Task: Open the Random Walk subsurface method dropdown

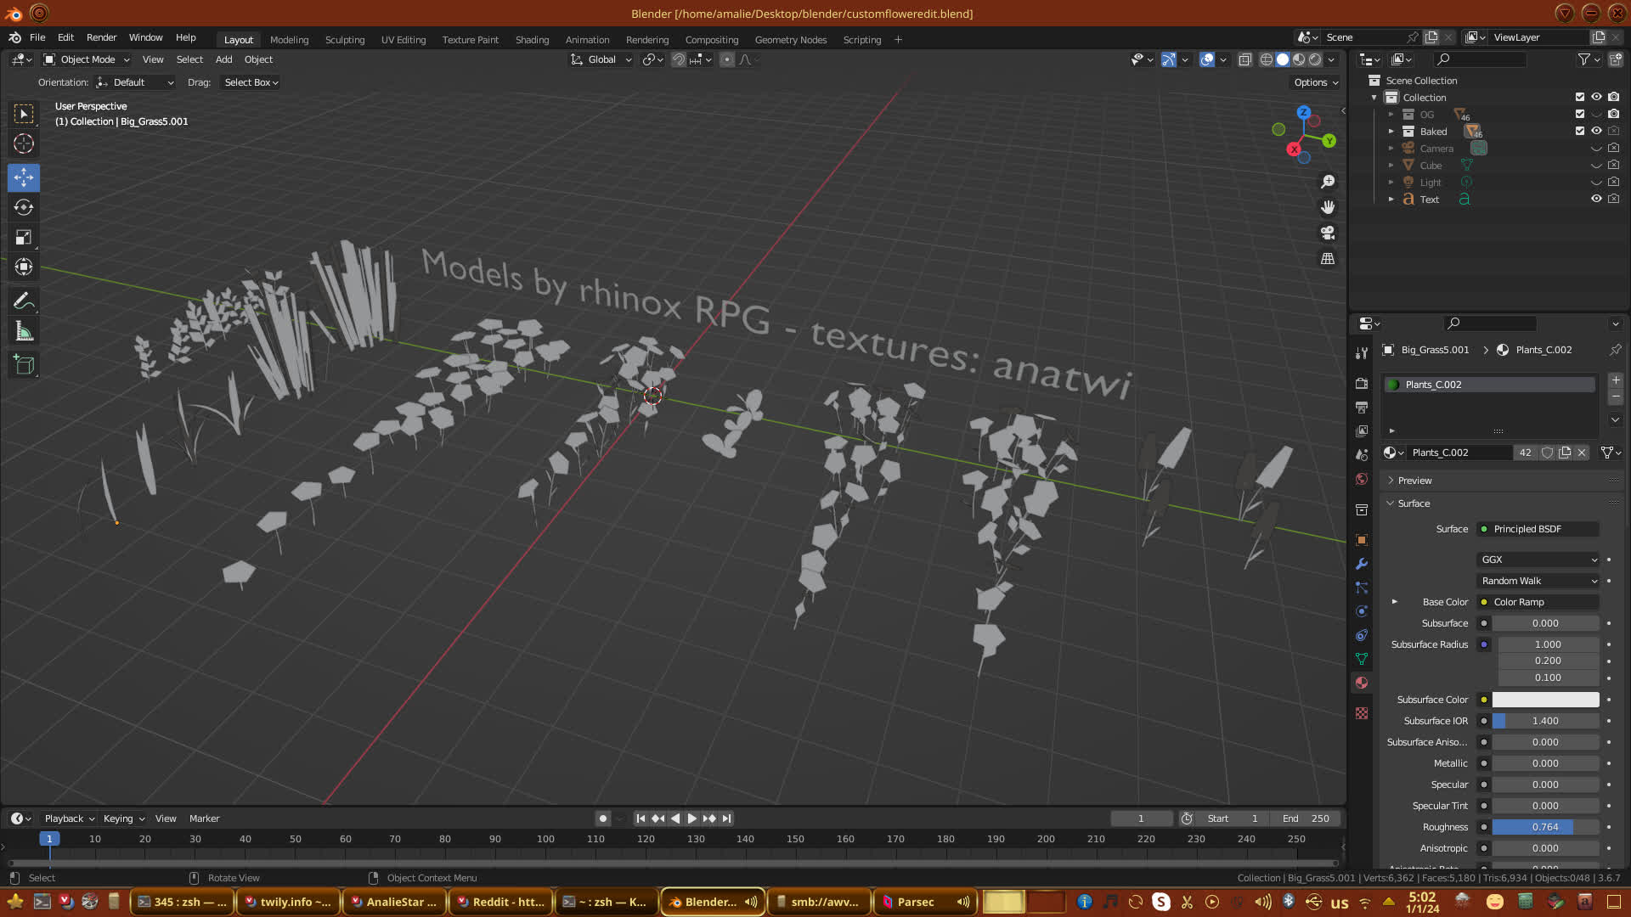Action: [1538, 581]
